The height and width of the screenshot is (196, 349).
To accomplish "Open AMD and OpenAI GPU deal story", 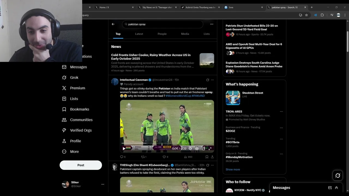I will coord(254,46).
